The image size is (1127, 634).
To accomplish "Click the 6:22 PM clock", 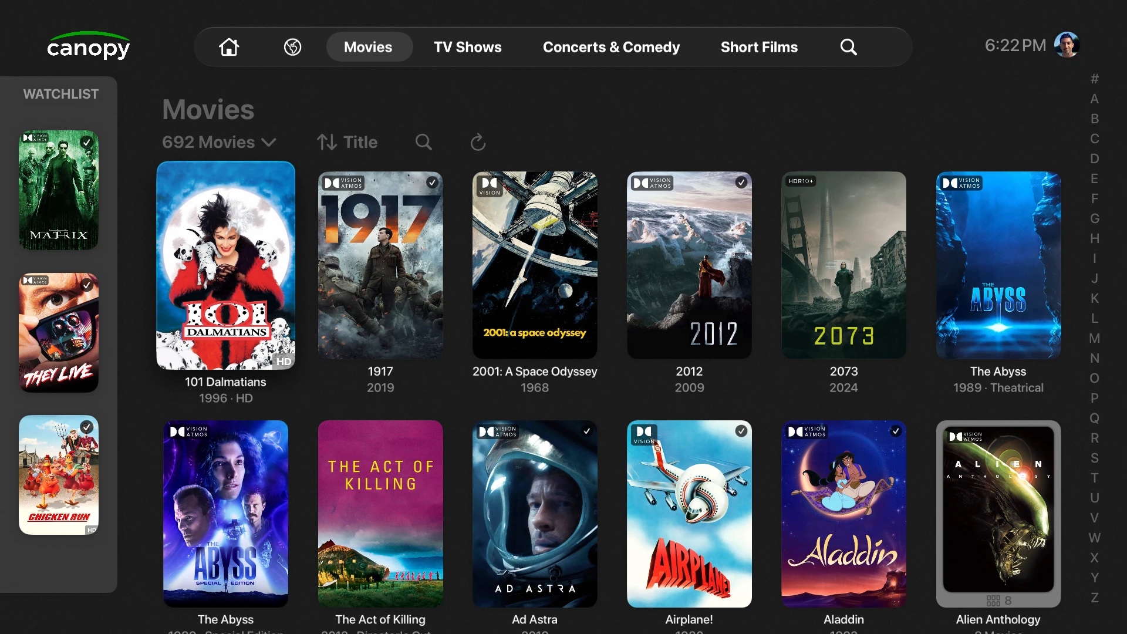I will click(1015, 45).
